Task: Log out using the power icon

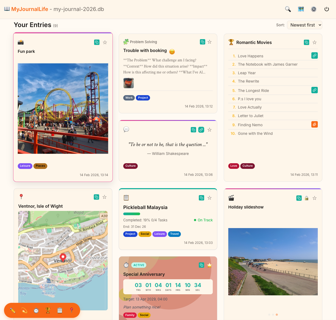Action: (327, 9)
